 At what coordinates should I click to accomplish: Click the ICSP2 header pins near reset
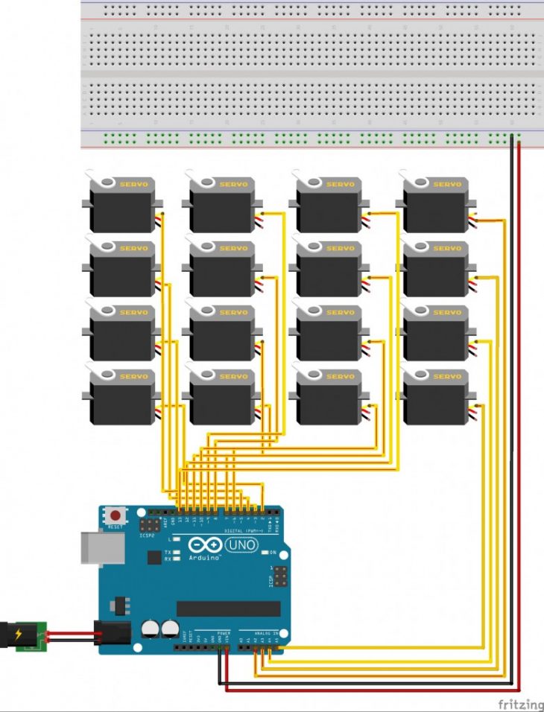coord(154,525)
